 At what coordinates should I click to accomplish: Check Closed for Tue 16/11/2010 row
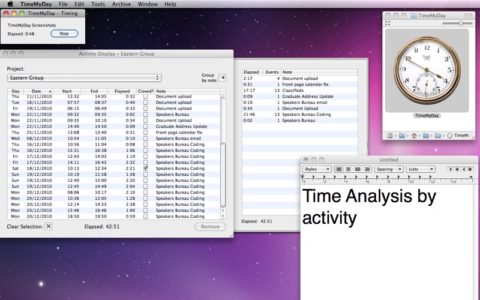click(x=145, y=102)
